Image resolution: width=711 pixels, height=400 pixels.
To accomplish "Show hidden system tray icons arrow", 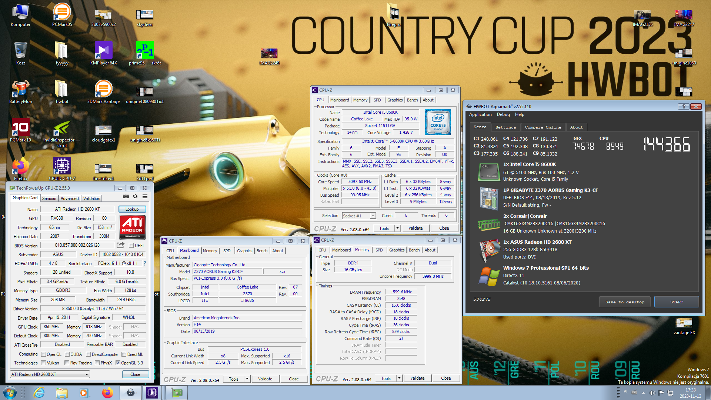I will pos(643,393).
